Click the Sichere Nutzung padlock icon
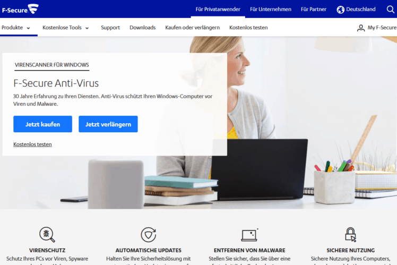 coord(351,235)
